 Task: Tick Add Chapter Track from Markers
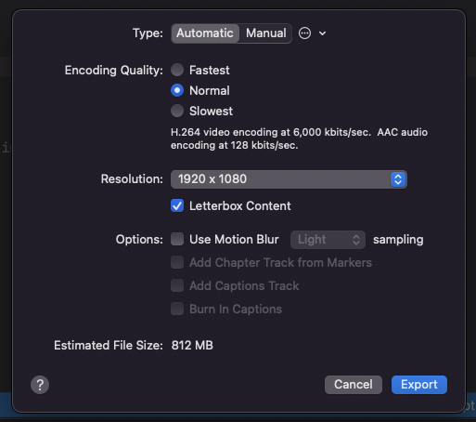177,262
